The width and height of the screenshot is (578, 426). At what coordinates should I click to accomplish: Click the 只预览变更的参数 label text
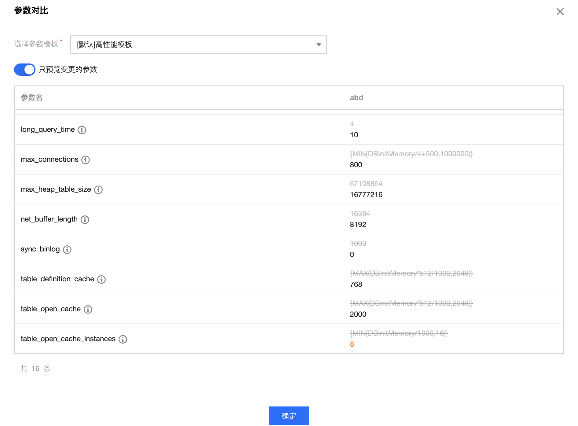pyautogui.click(x=68, y=70)
